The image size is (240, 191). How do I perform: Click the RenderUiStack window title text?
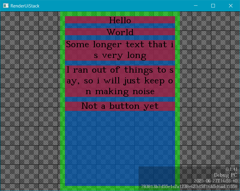pos(25,6)
